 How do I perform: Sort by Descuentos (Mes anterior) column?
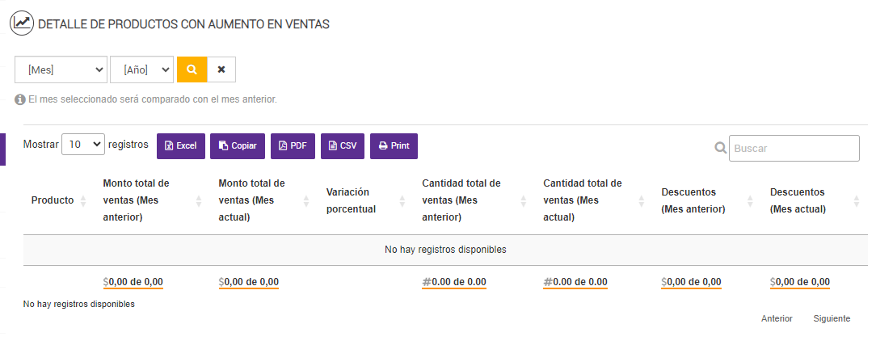pyautogui.click(x=693, y=200)
